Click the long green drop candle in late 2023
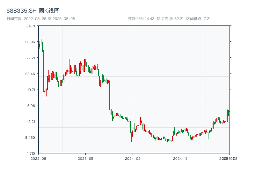The image size is (255, 191). coord(110,95)
